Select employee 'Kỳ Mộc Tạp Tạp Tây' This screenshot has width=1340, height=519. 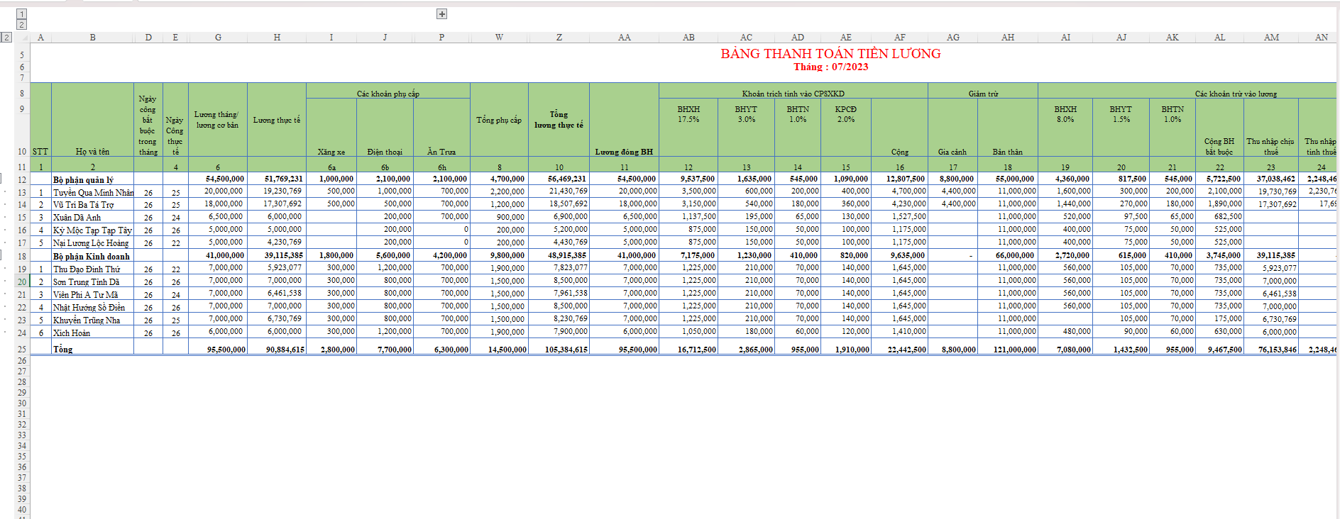pyautogui.click(x=92, y=230)
